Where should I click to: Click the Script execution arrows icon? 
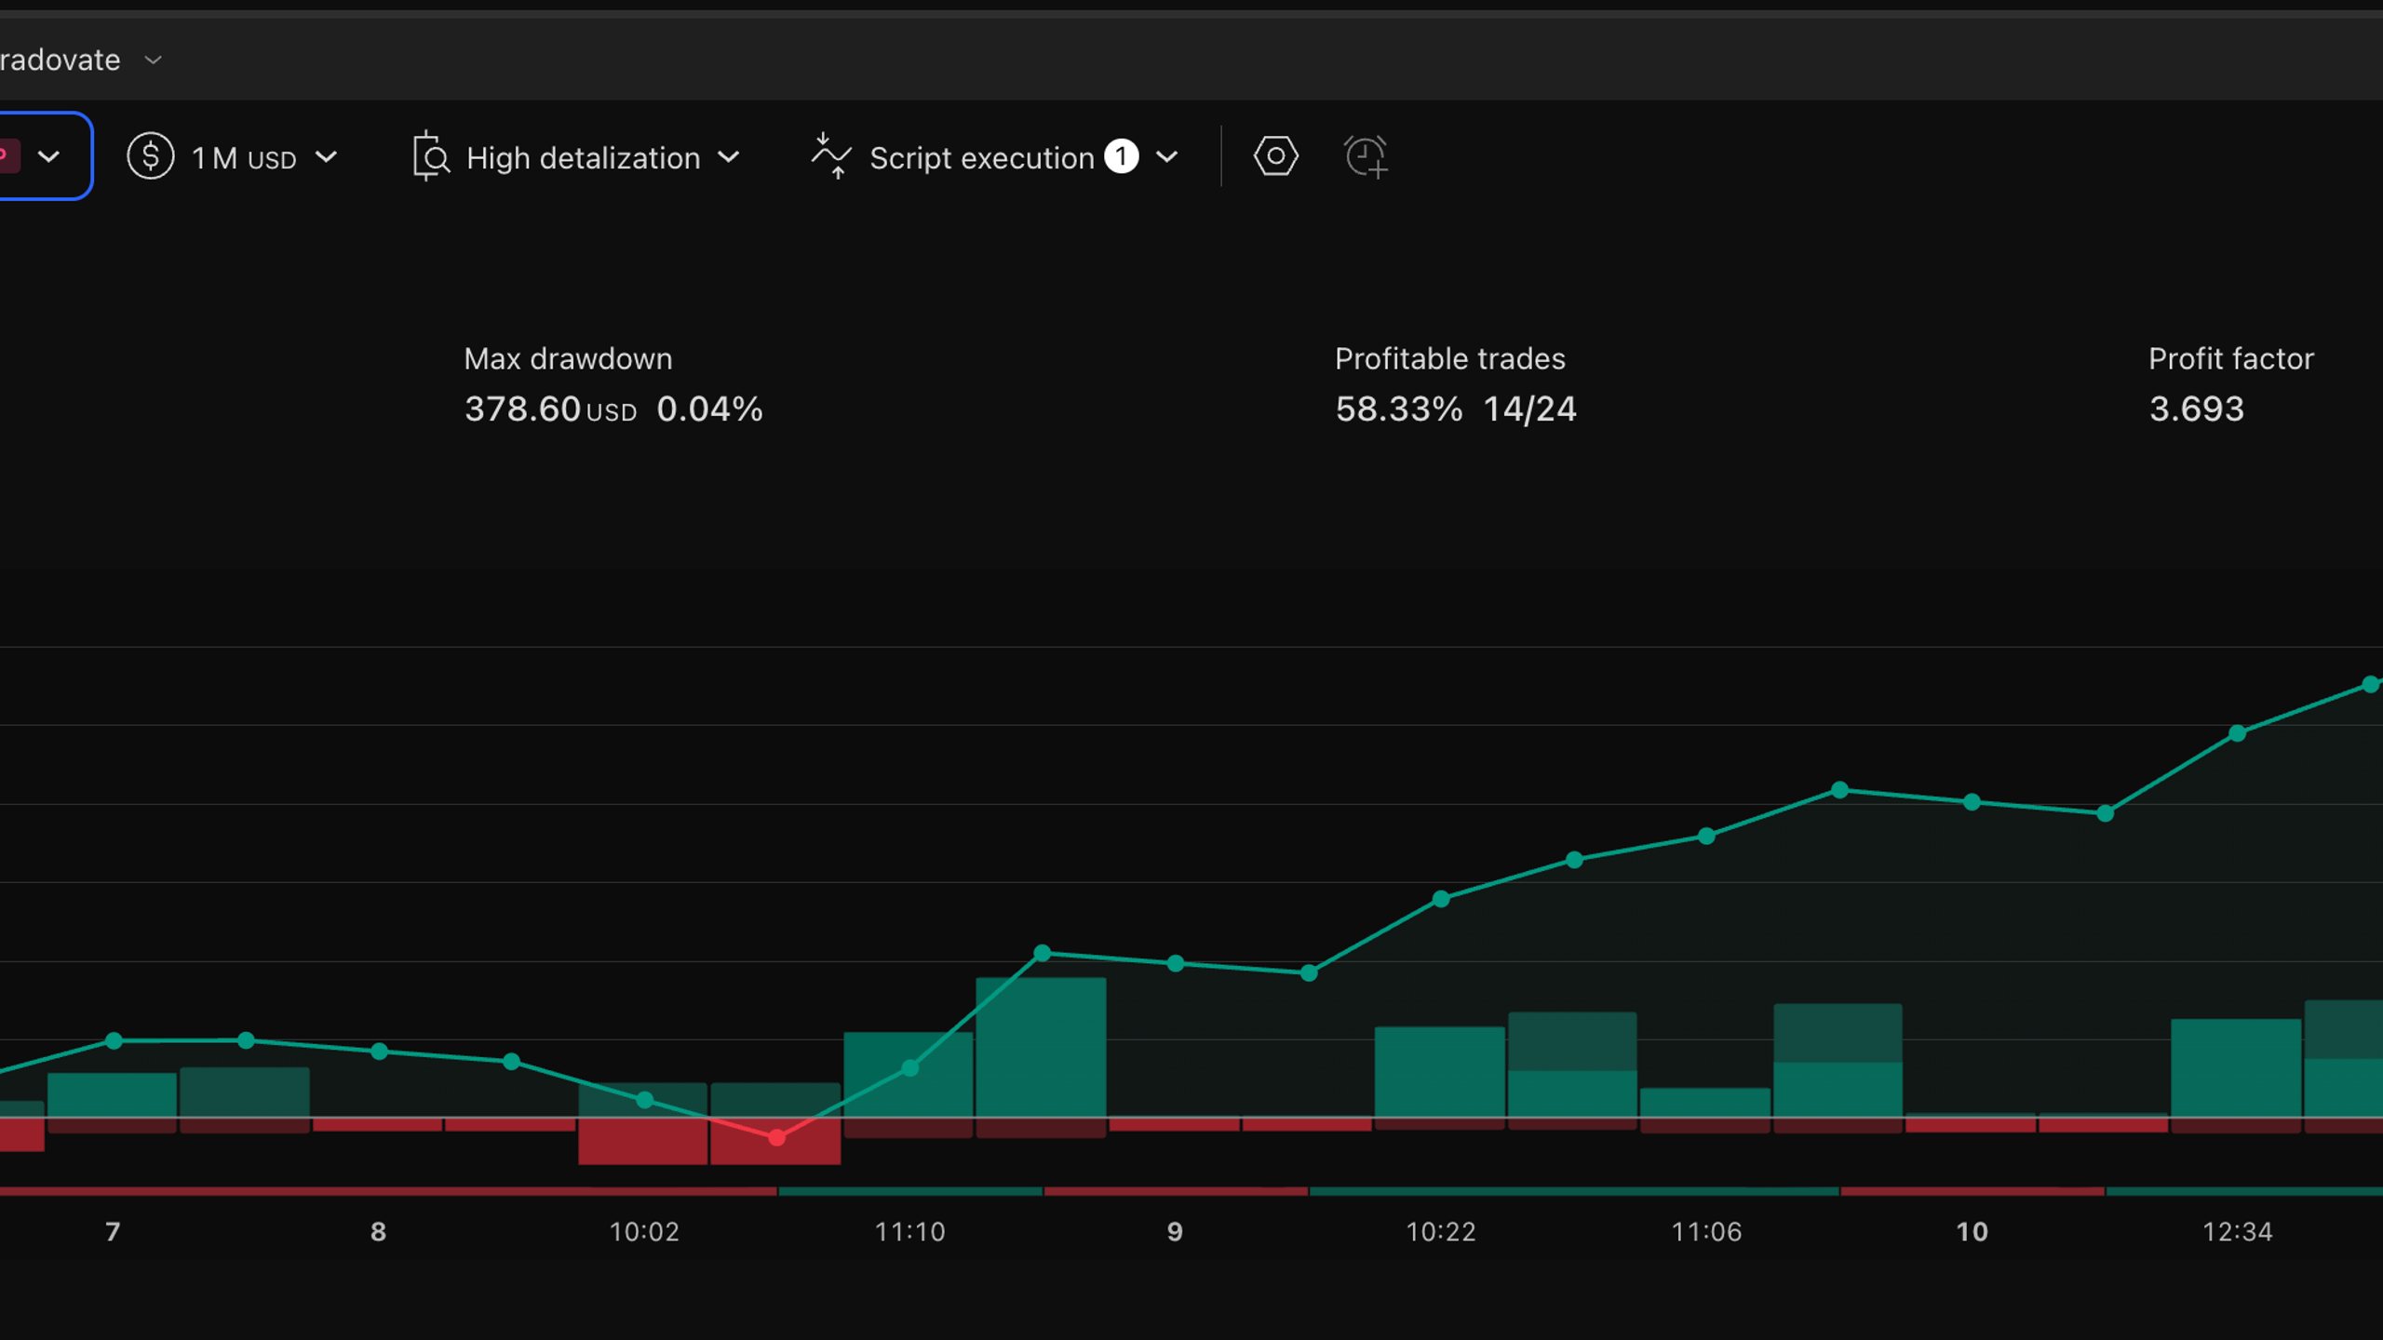click(x=830, y=155)
